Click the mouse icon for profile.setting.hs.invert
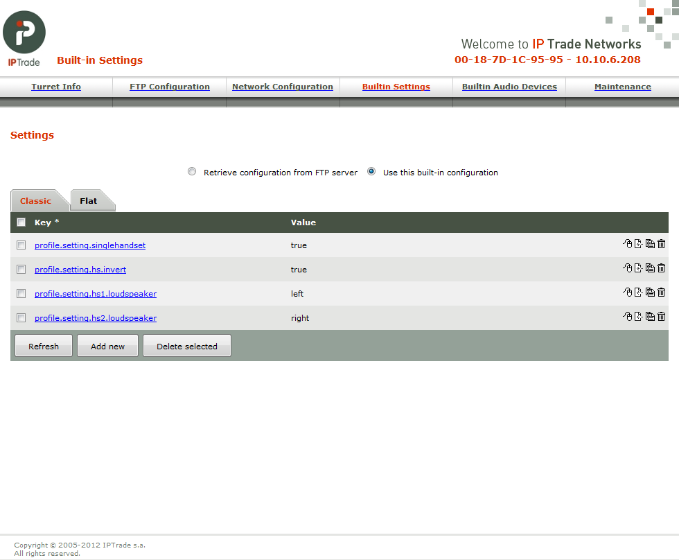The image size is (679, 560). (628, 268)
